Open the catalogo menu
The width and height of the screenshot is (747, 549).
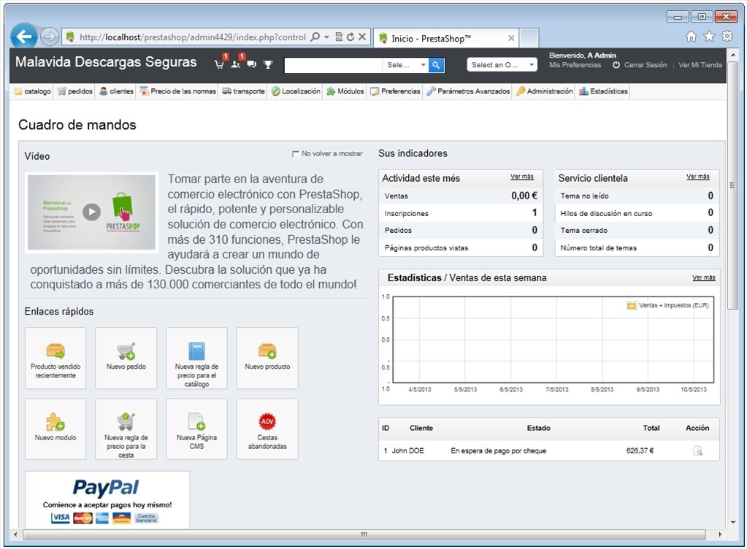(x=32, y=91)
